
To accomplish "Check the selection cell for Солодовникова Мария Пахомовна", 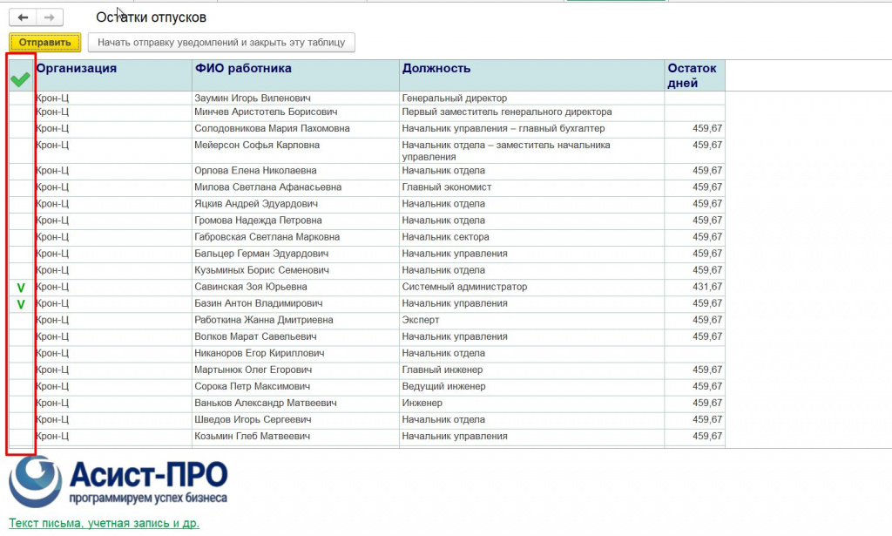I will (x=22, y=129).
